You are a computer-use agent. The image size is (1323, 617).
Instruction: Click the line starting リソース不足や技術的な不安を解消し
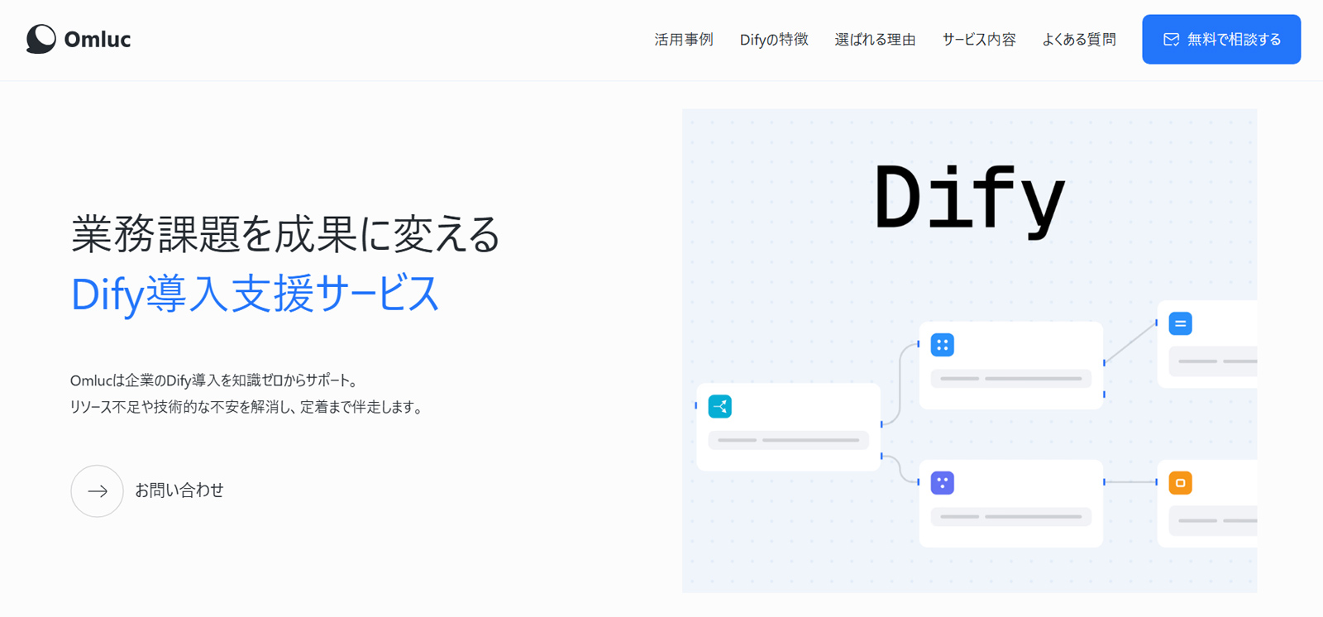coord(247,408)
